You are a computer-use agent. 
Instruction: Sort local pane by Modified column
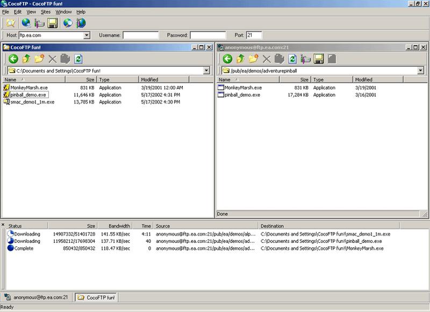pyautogui.click(x=164, y=79)
